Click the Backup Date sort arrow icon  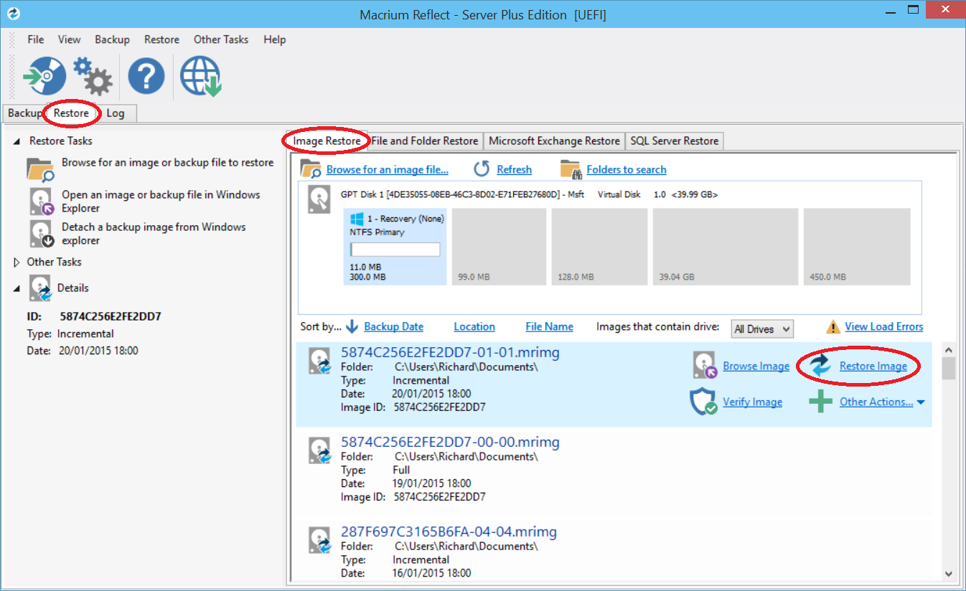pyautogui.click(x=352, y=326)
